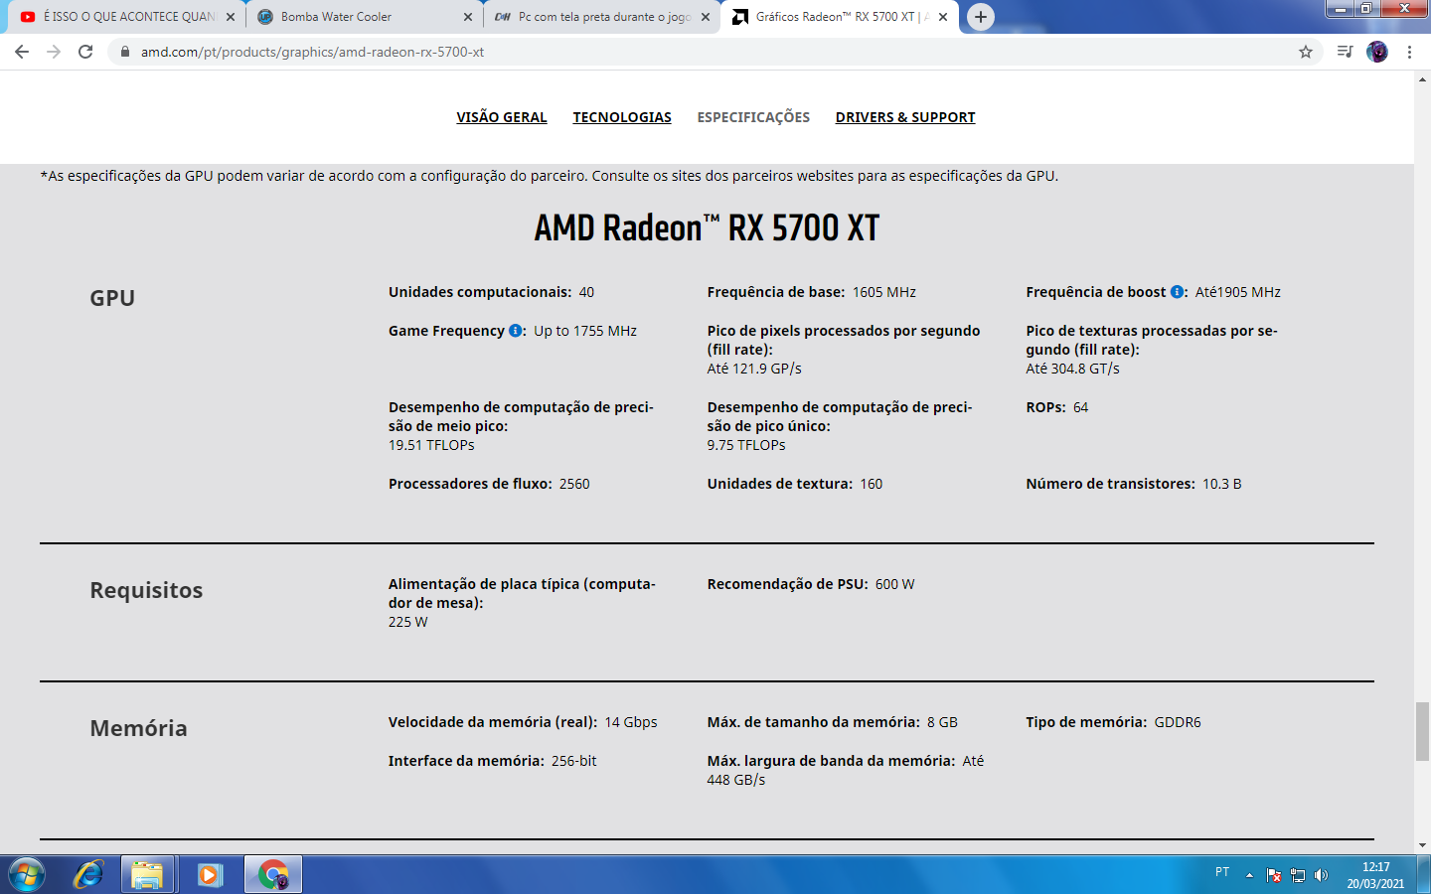Screen dimensions: 1431x894
Task: Click the Up to 1755 MHz value
Action: coord(585,331)
